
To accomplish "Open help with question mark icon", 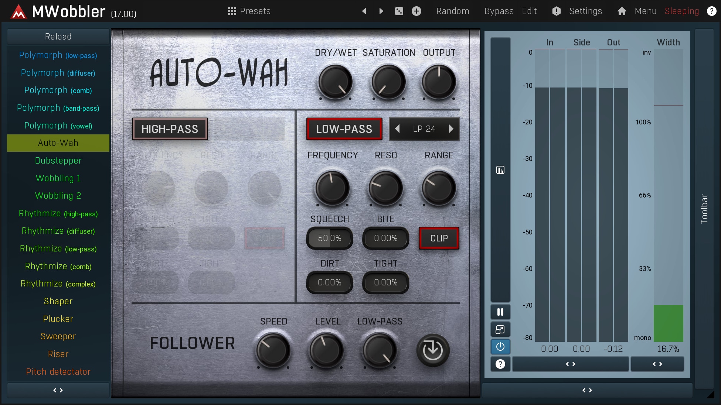I will (711, 11).
